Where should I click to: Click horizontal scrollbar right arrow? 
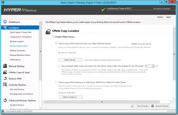[x=171, y=102]
